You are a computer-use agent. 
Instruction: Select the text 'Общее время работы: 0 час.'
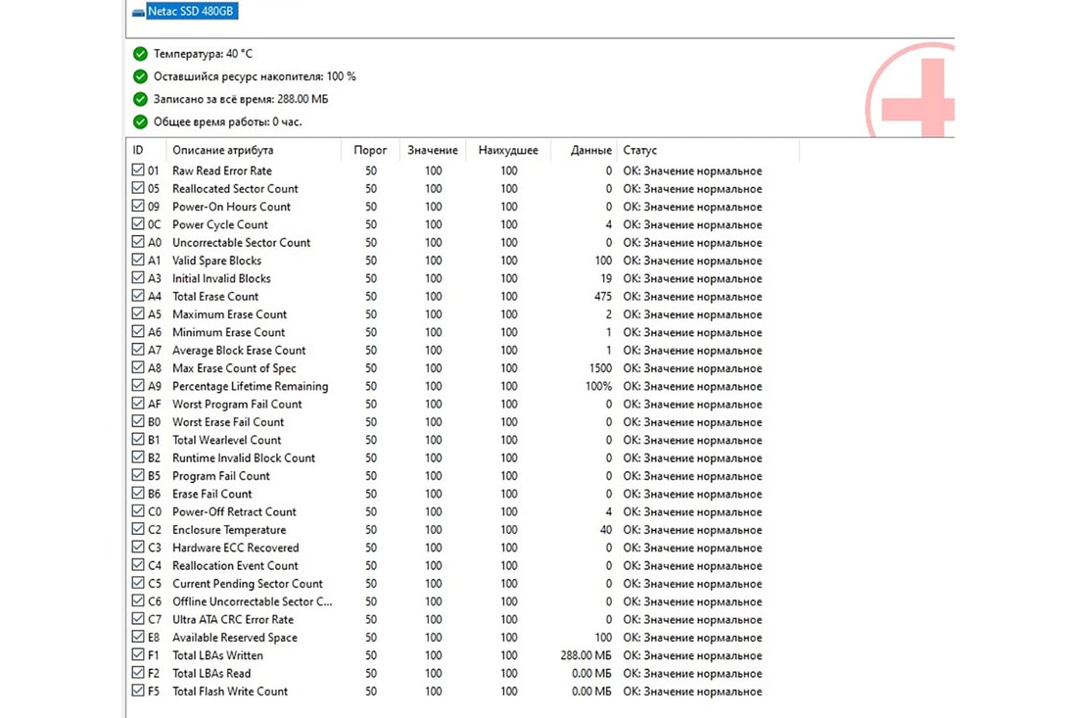click(x=227, y=121)
